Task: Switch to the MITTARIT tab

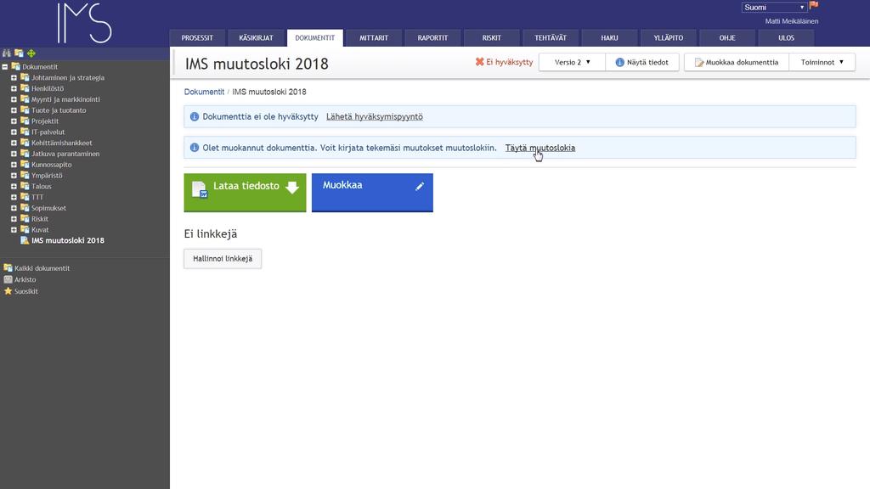Action: coord(374,37)
